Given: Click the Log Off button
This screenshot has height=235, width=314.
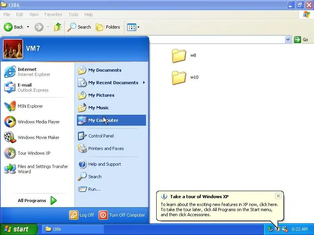Looking at the screenshot, I should [82, 215].
